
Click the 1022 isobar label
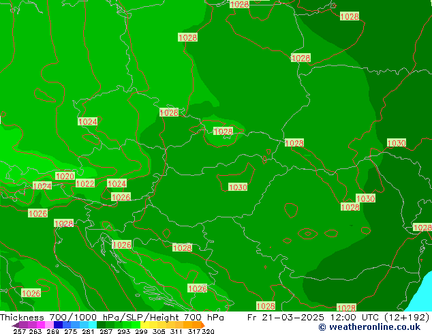85,183
